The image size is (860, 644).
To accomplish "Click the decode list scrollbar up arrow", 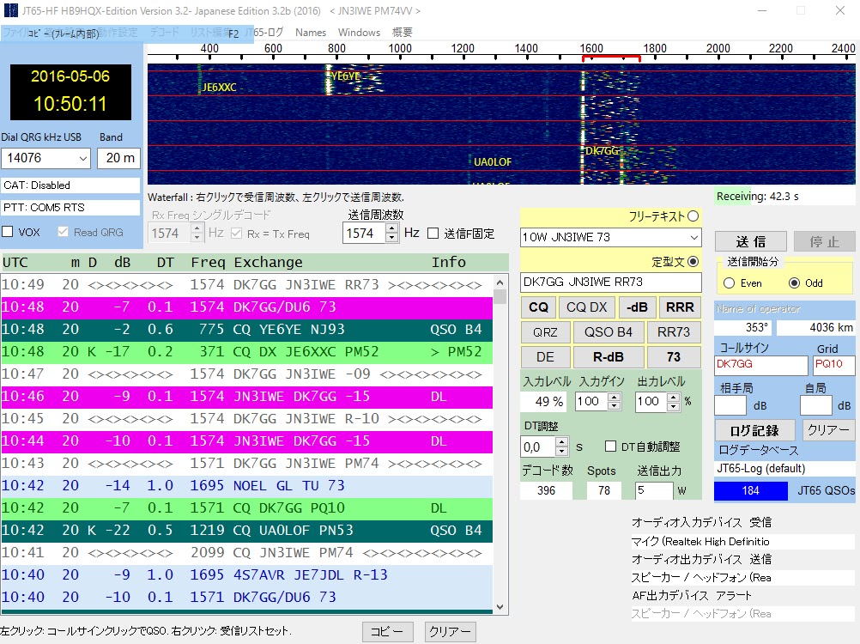I will (500, 283).
